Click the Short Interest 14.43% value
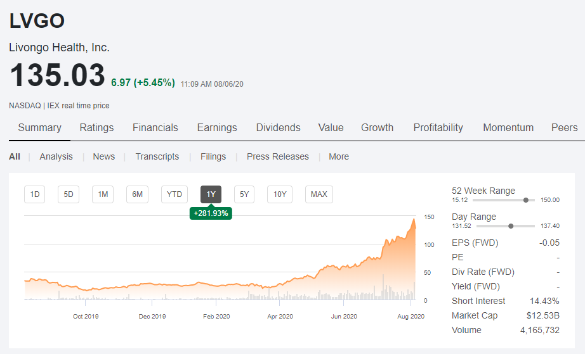Viewport: 585px width, 354px height. (544, 301)
